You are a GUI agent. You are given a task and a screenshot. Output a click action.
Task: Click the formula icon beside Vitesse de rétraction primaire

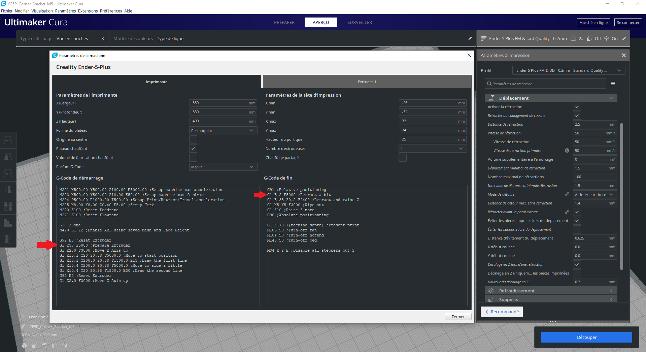click(567, 151)
